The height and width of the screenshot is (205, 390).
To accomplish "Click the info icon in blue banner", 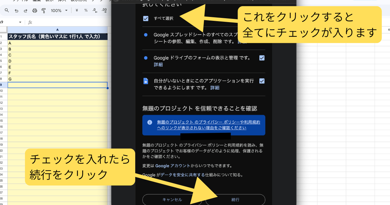I will click(x=150, y=122).
